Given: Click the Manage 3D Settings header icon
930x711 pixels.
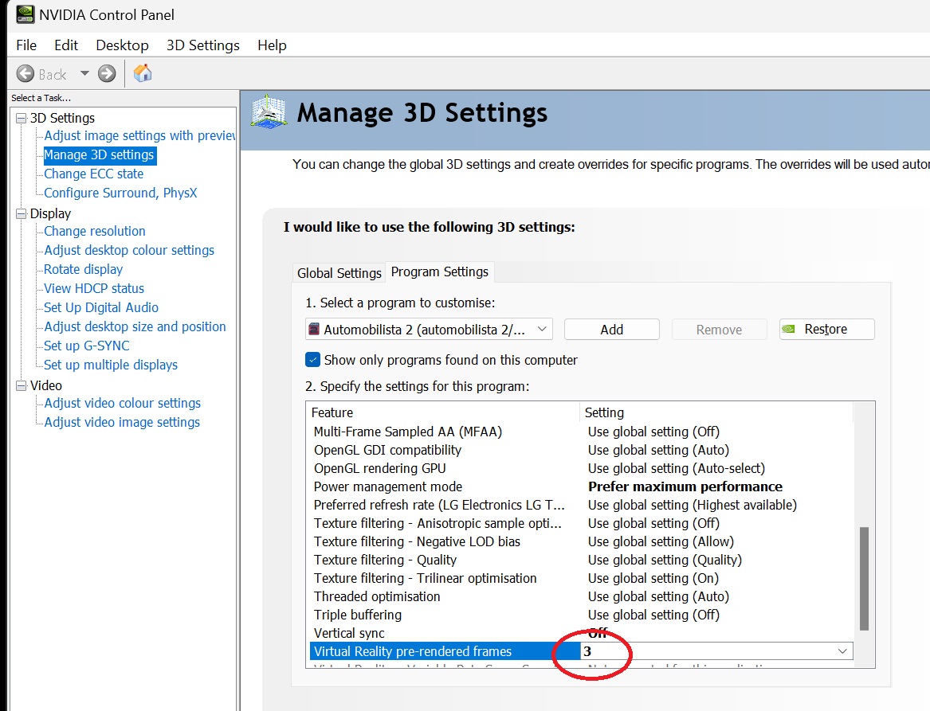Looking at the screenshot, I should (x=269, y=112).
